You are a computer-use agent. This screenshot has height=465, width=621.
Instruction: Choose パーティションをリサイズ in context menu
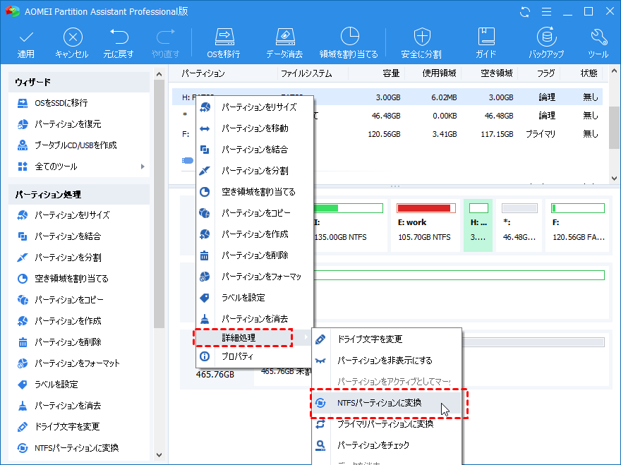[255, 107]
